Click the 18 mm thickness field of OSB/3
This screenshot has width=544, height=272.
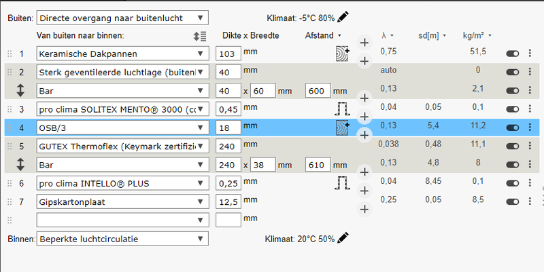(x=228, y=126)
